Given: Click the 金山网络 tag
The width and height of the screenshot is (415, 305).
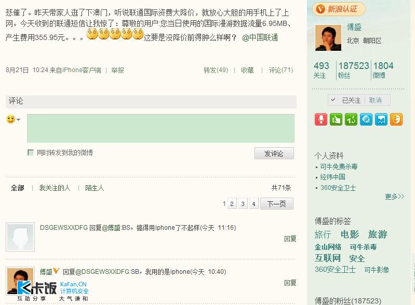Looking at the screenshot, I should (x=328, y=247).
